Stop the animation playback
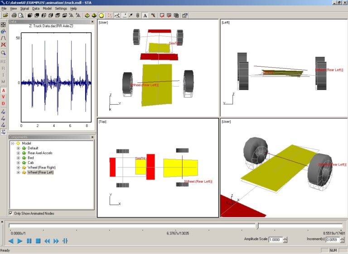Screen dimensions: 348x254 click(38, 241)
